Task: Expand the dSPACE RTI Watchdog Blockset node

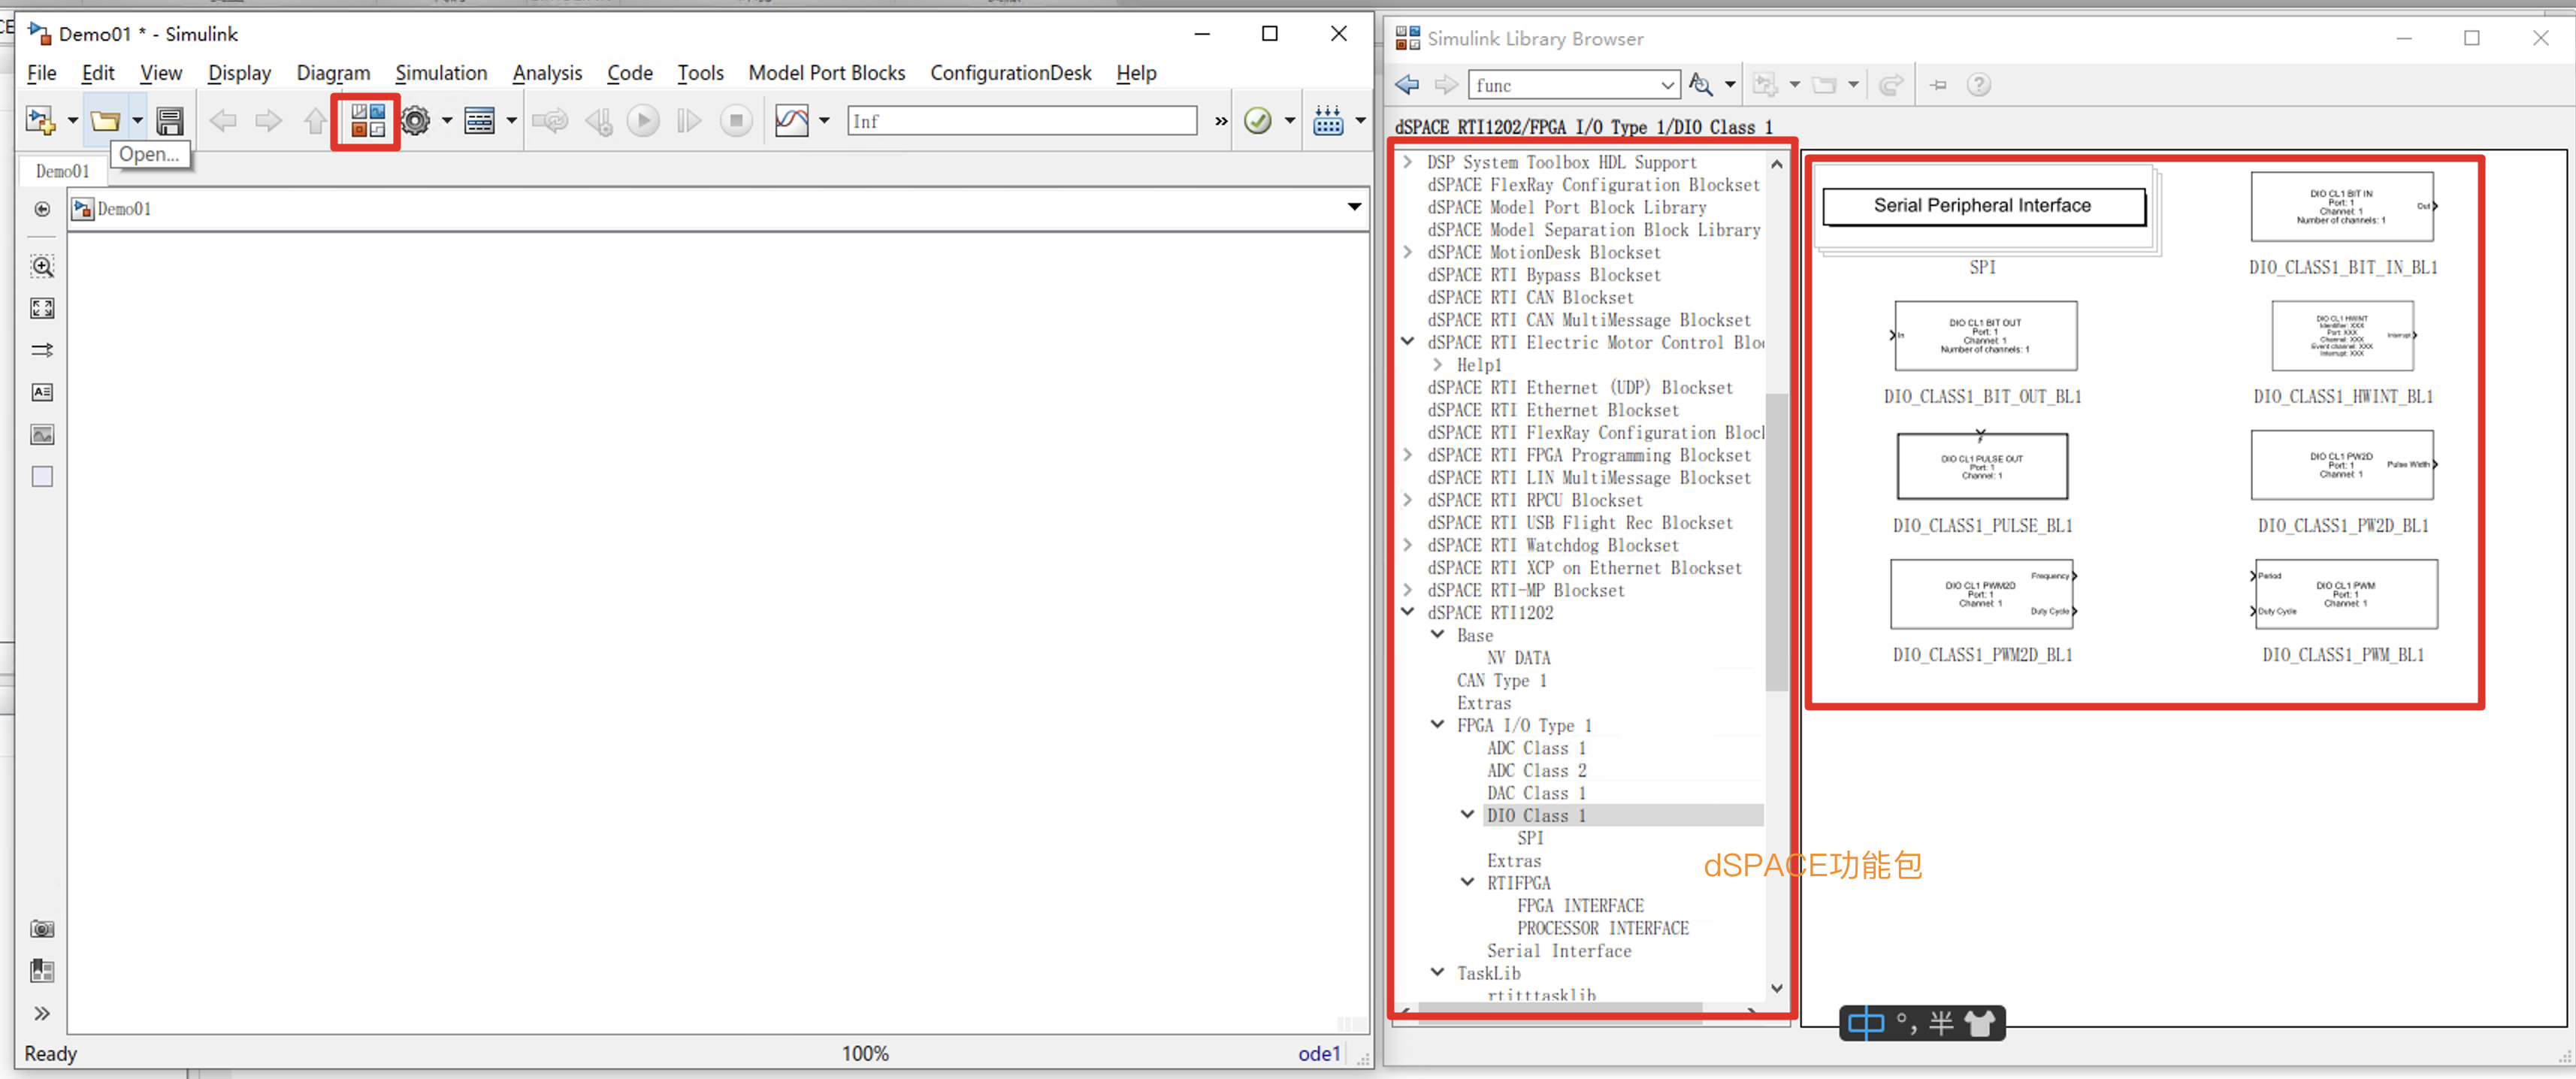Action: (1407, 545)
